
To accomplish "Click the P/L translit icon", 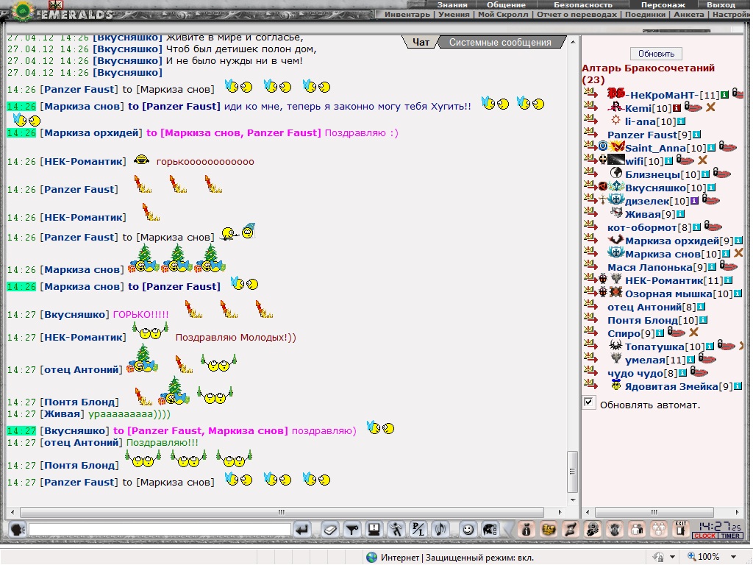I will pyautogui.click(x=418, y=530).
